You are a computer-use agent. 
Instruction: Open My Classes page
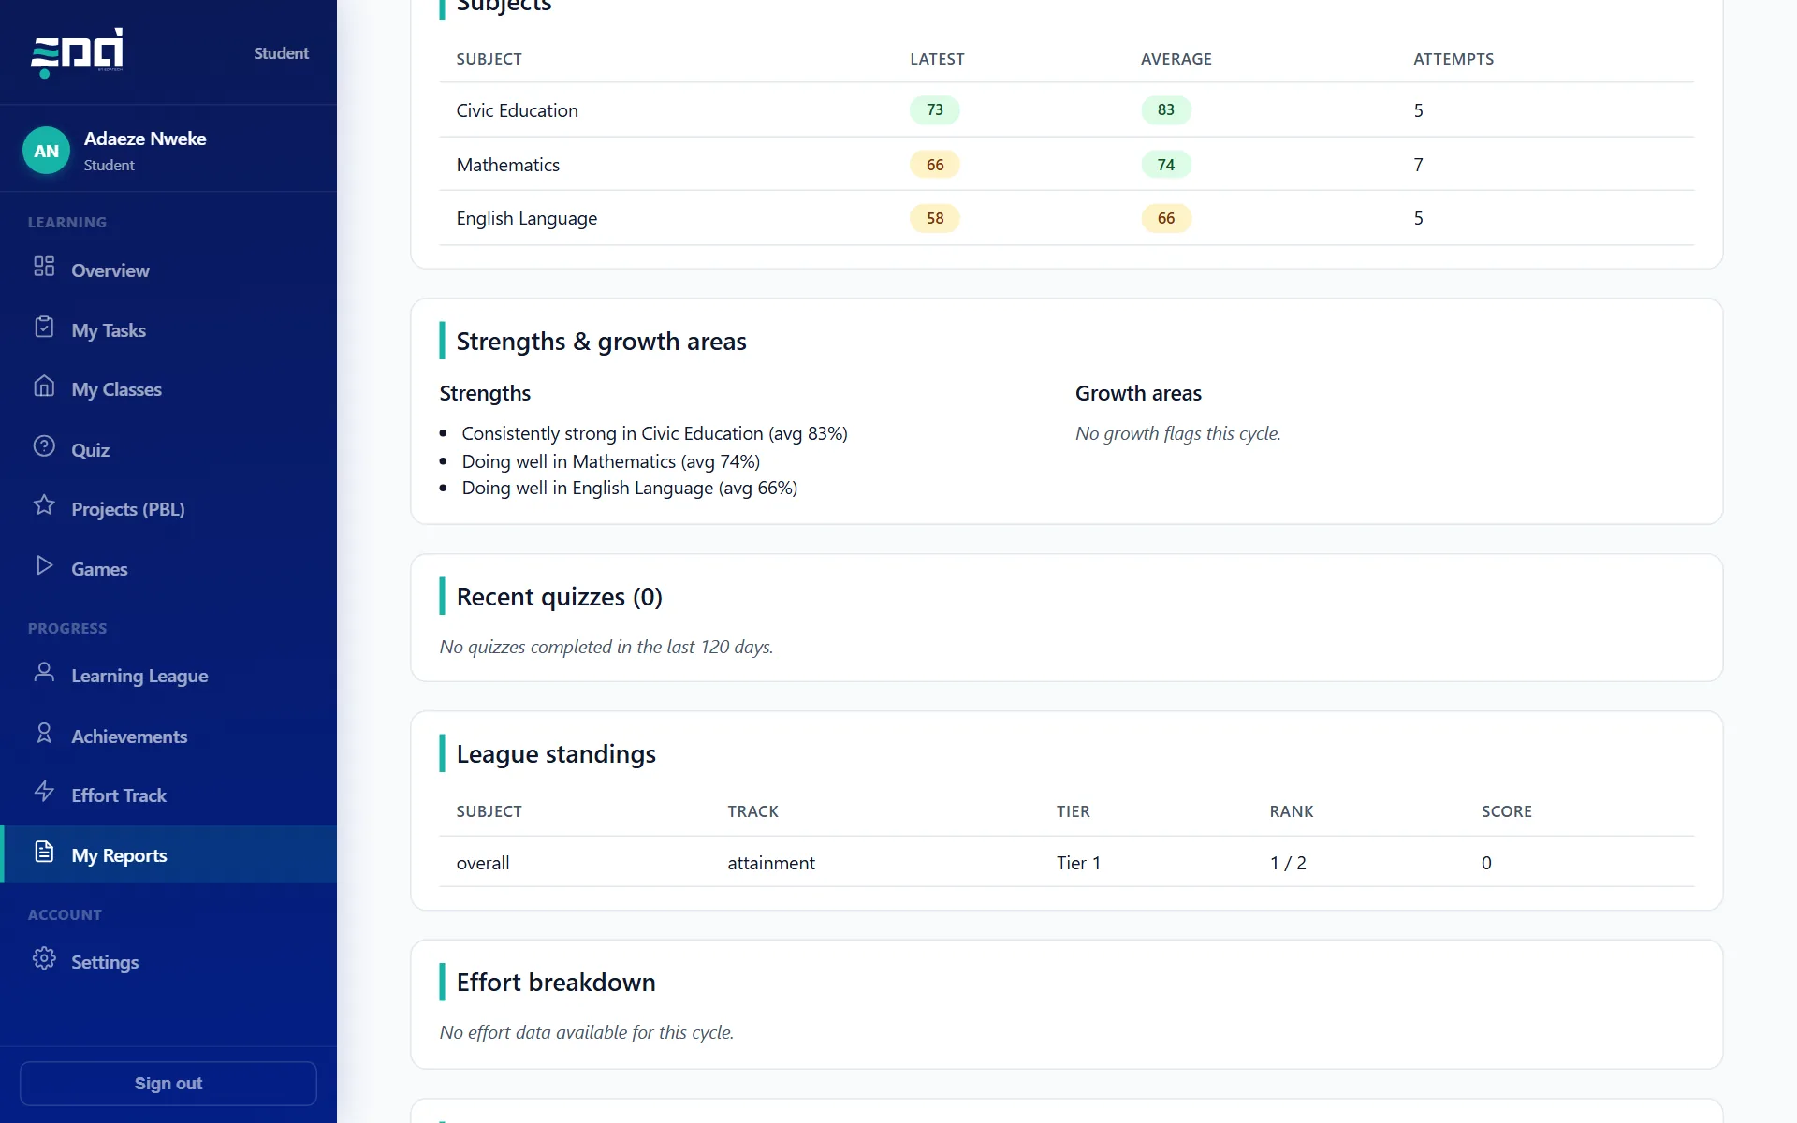[168, 389]
